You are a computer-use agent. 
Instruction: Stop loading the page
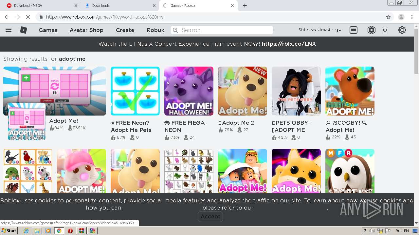[28, 17]
